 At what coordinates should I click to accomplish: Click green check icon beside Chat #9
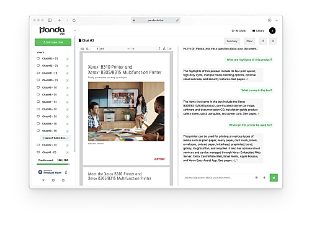point(68,88)
